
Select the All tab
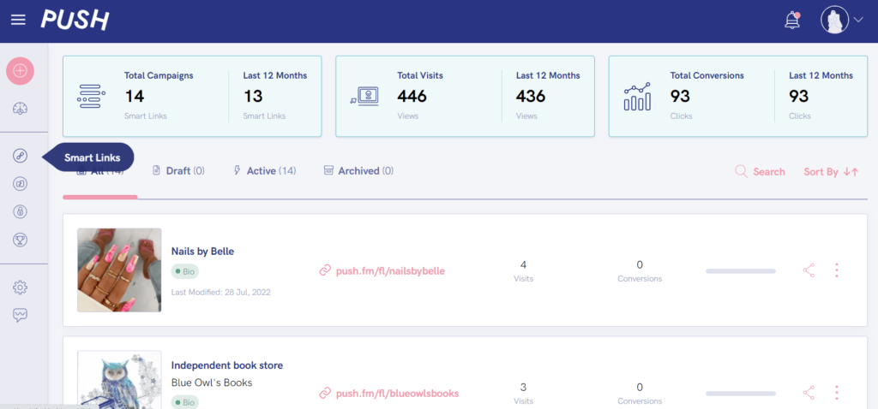99,172
